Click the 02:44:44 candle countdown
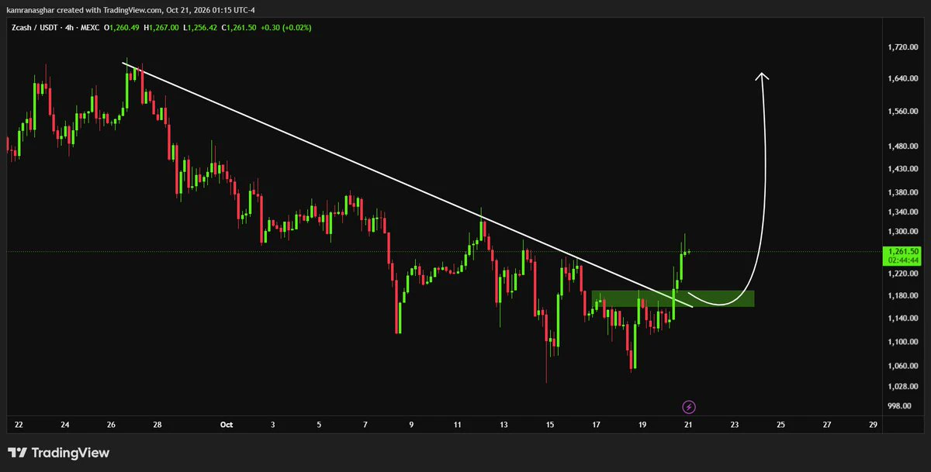 [904, 260]
